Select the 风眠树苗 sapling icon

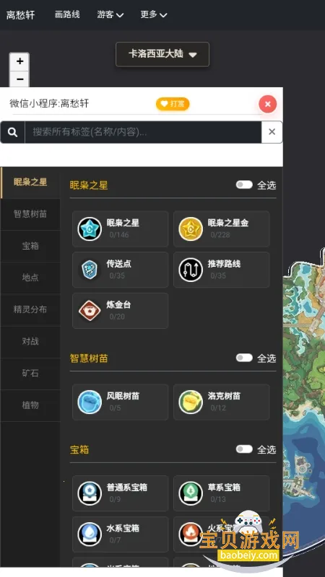pos(90,402)
